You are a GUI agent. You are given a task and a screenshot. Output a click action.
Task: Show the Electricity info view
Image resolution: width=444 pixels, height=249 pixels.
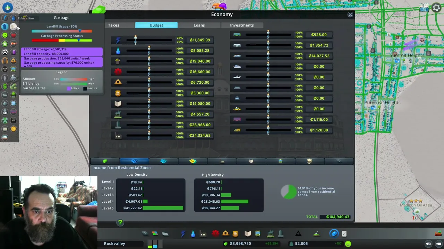point(5,18)
